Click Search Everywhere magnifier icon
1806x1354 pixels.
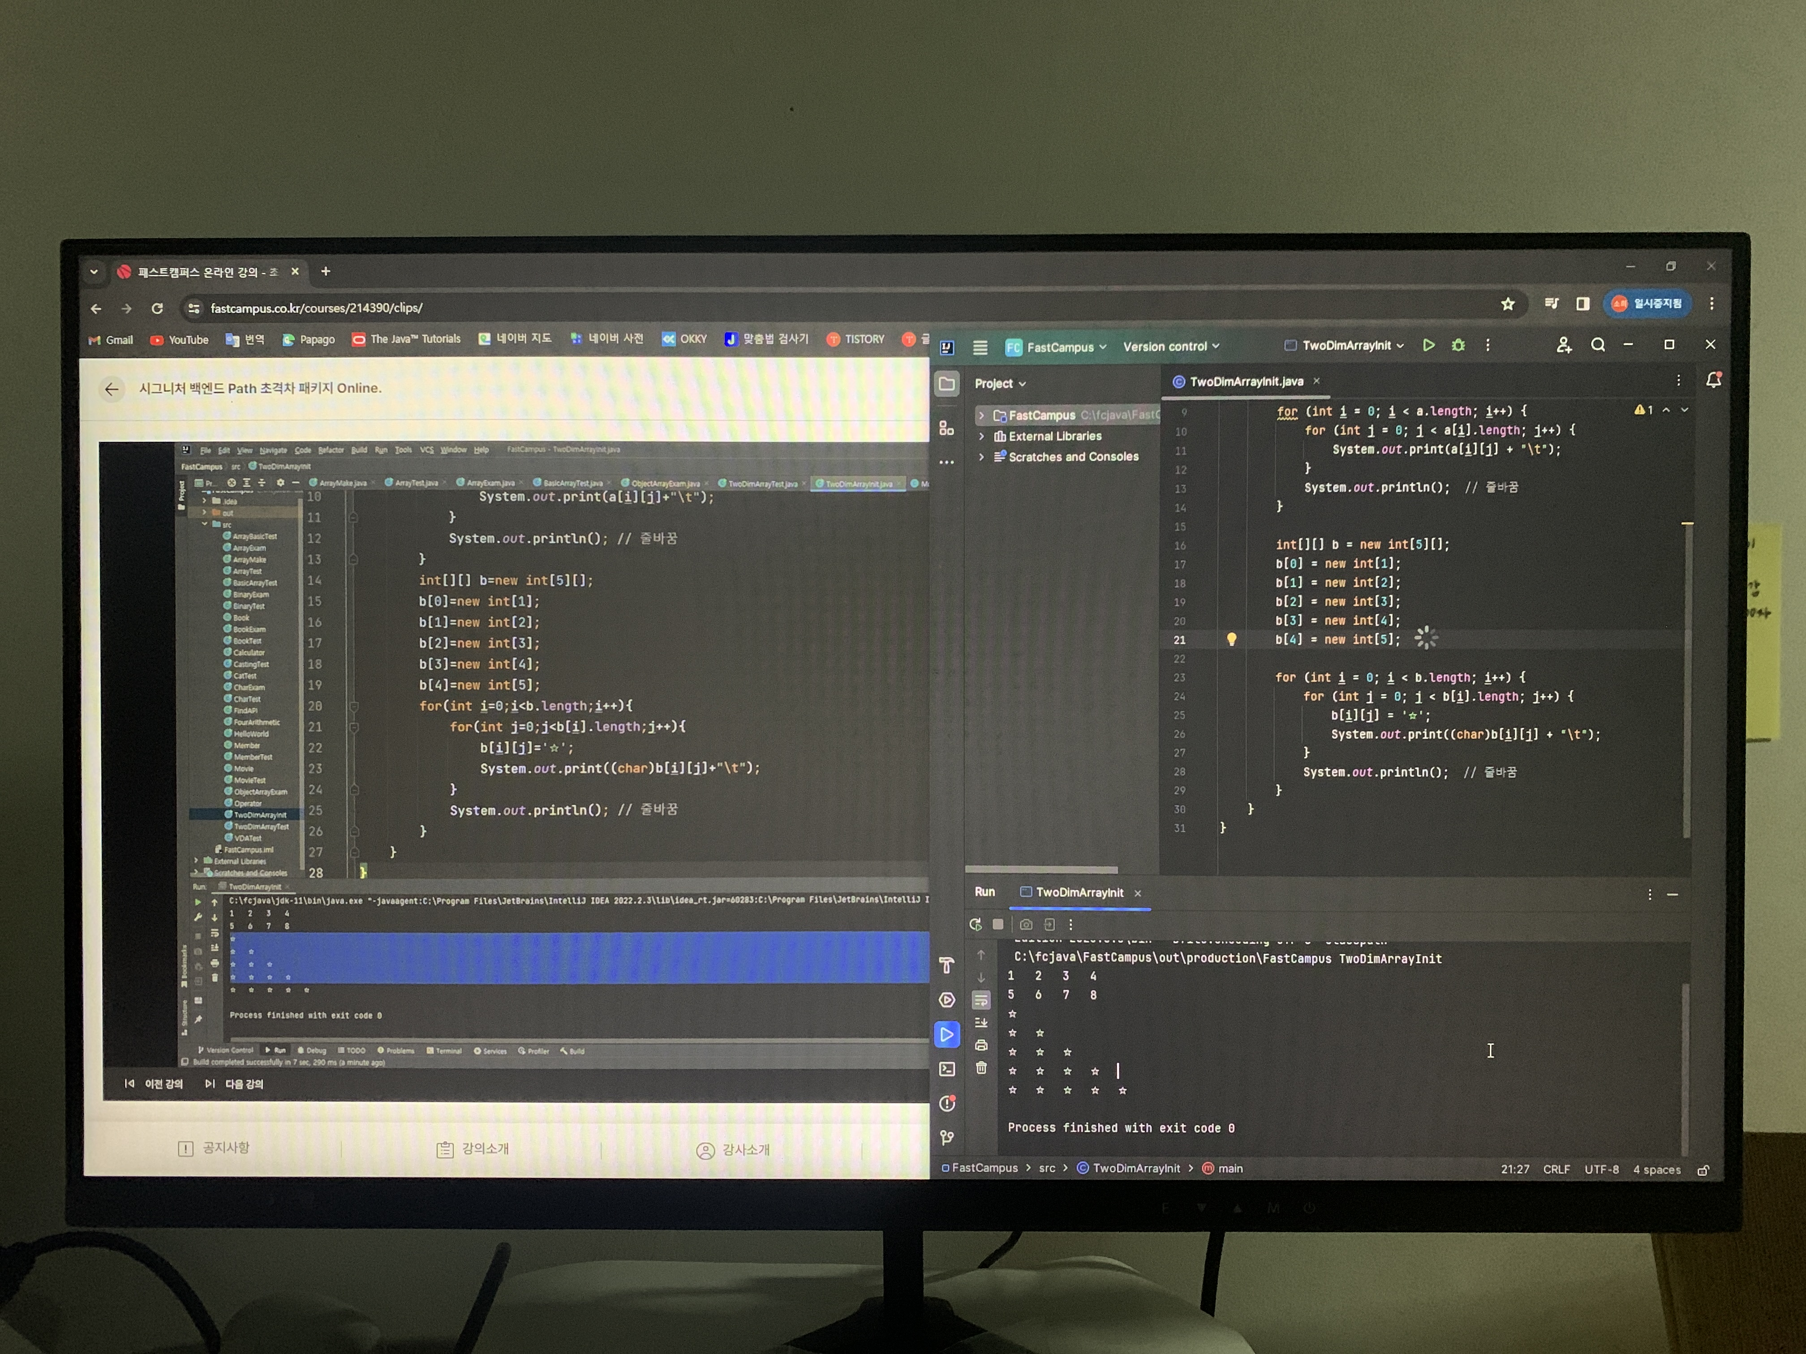pos(1598,345)
